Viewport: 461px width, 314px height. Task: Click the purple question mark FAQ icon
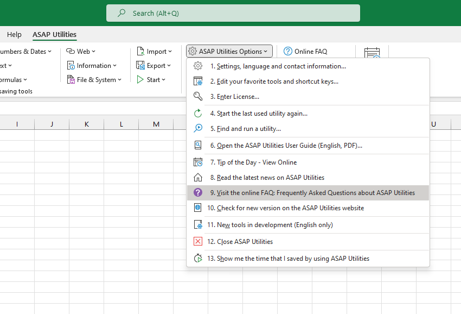(x=198, y=192)
